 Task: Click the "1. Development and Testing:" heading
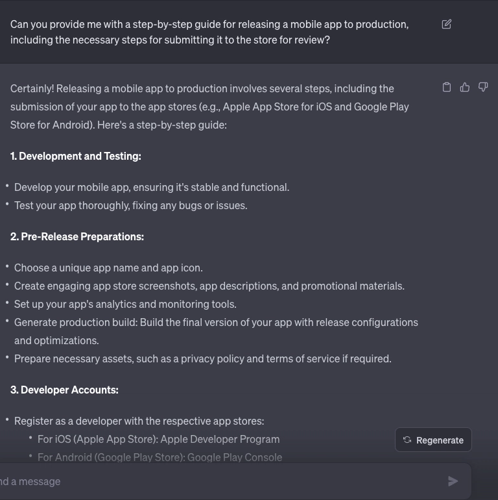[76, 156]
